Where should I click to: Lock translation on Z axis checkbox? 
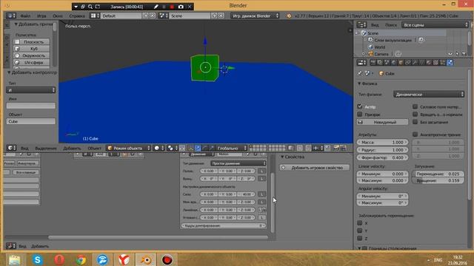pos(360,238)
